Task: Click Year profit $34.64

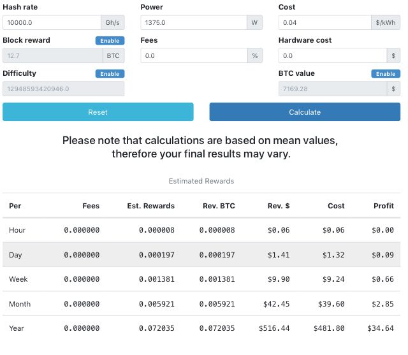Action: pos(381,328)
